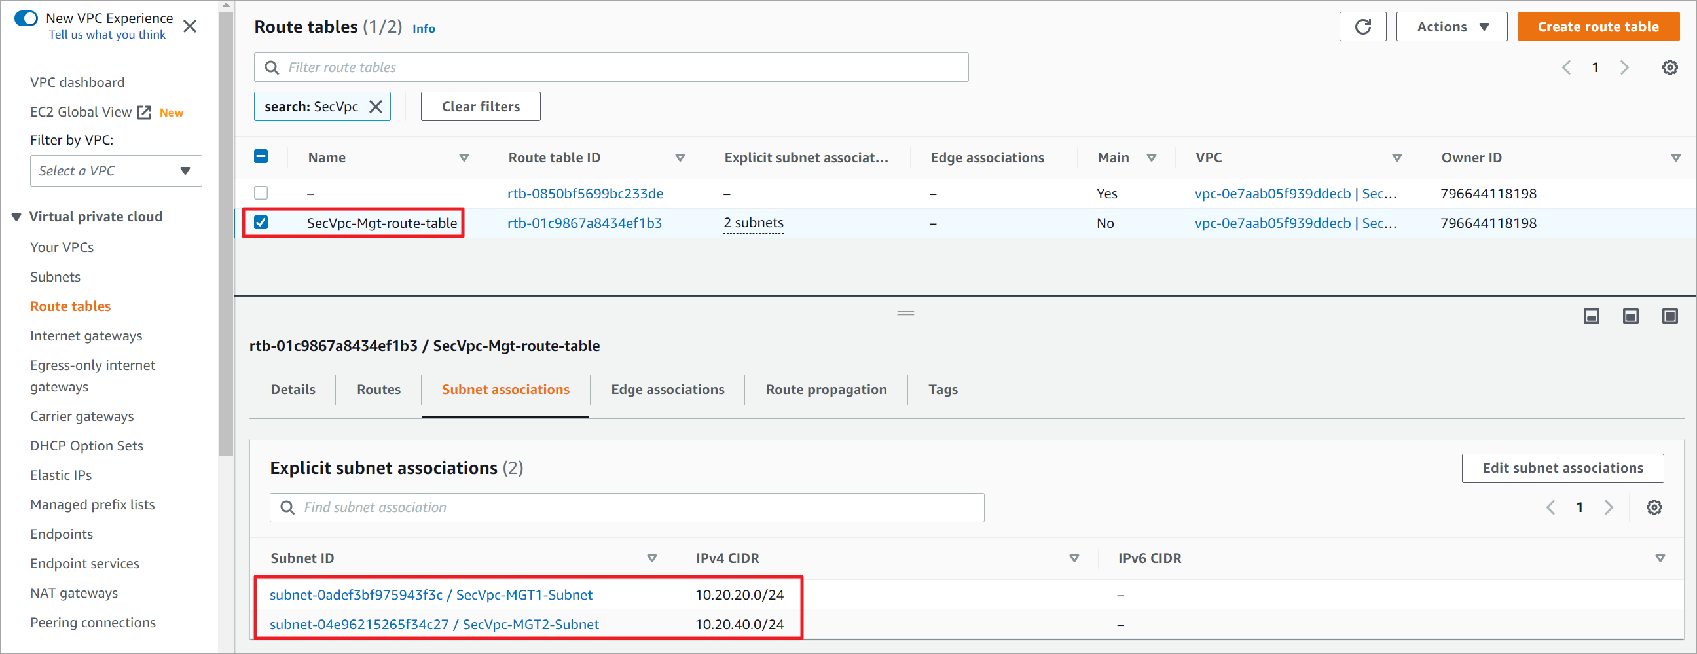Open Endpoints page
The height and width of the screenshot is (654, 1697).
(x=62, y=534)
